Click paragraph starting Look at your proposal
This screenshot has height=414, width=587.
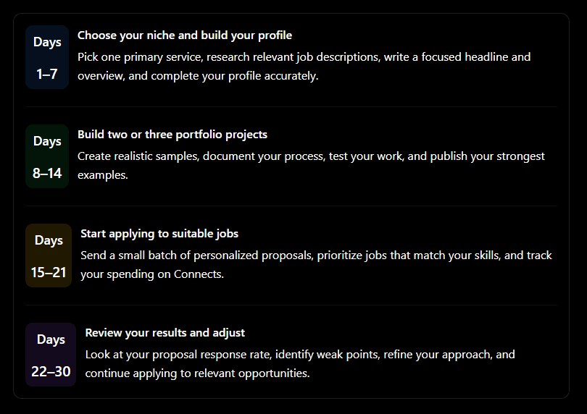300,363
